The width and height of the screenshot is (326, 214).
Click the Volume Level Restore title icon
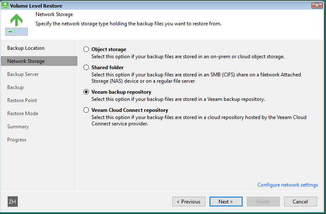tap(5, 5)
